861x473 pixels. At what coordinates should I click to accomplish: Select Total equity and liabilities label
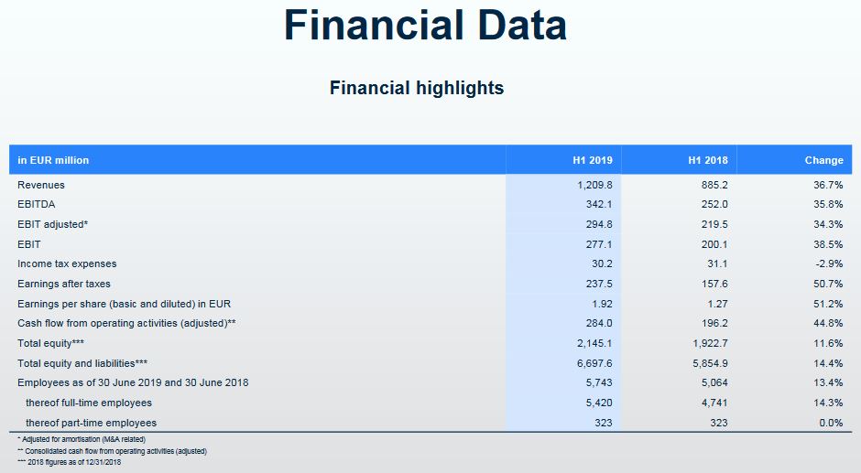tap(82, 363)
